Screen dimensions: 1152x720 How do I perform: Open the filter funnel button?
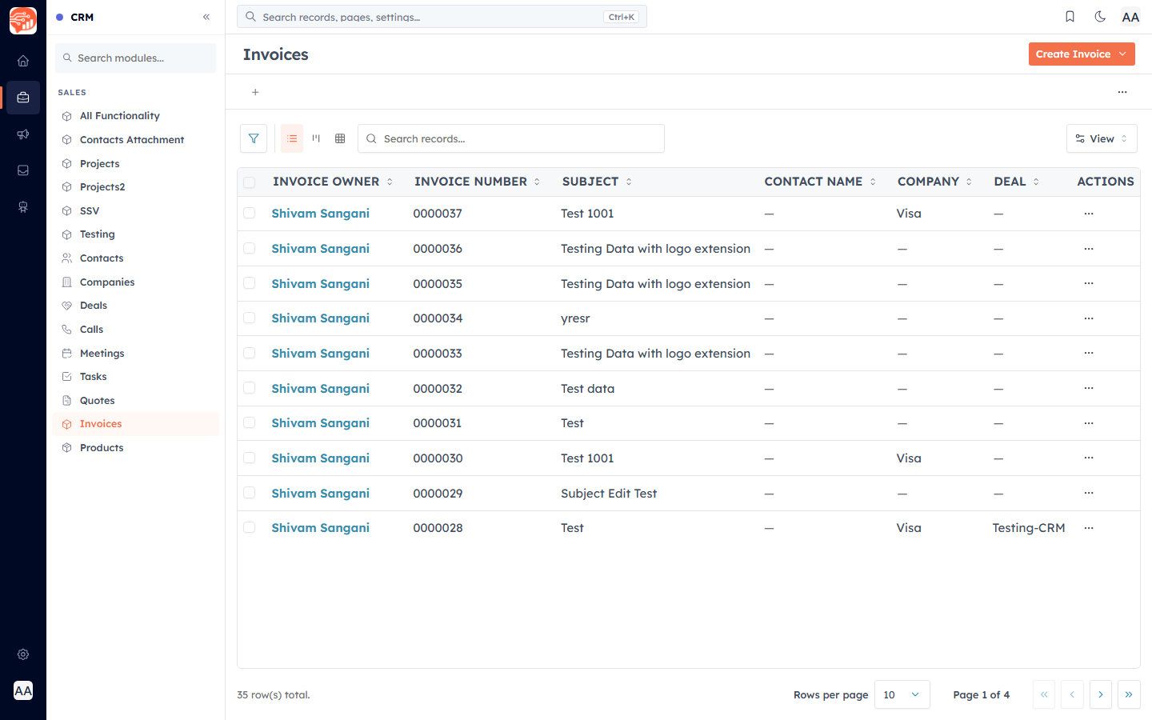[x=254, y=138]
